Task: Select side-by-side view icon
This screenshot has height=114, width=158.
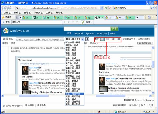Action: 102,39
